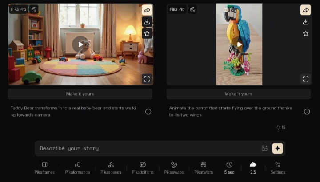Image resolution: width=320 pixels, height=182 pixels.
Task: Open parrot video in fullscreen
Action: tap(305, 79)
